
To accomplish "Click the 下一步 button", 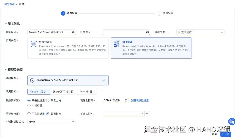I will [226, 134].
